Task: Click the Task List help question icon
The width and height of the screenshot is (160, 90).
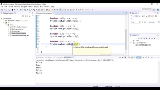Action: [x=158, y=22]
